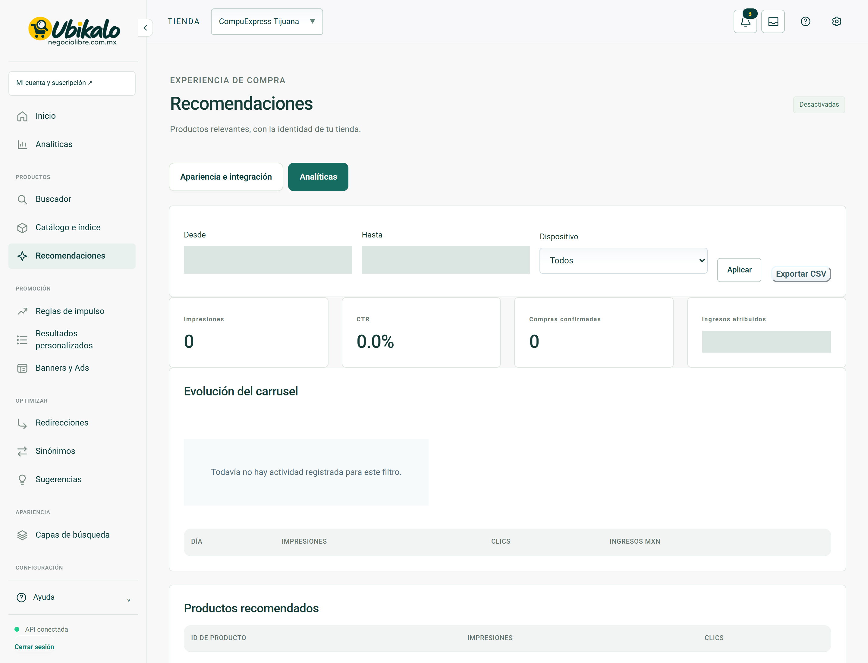Open the inbox tray icon
This screenshot has width=868, height=663.
[x=773, y=22]
